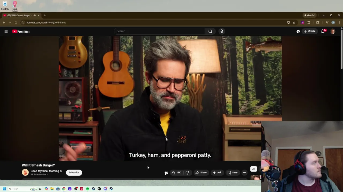The height and width of the screenshot is (192, 343).
Task: Reload the page in Chrome
Action: click(x=16, y=22)
